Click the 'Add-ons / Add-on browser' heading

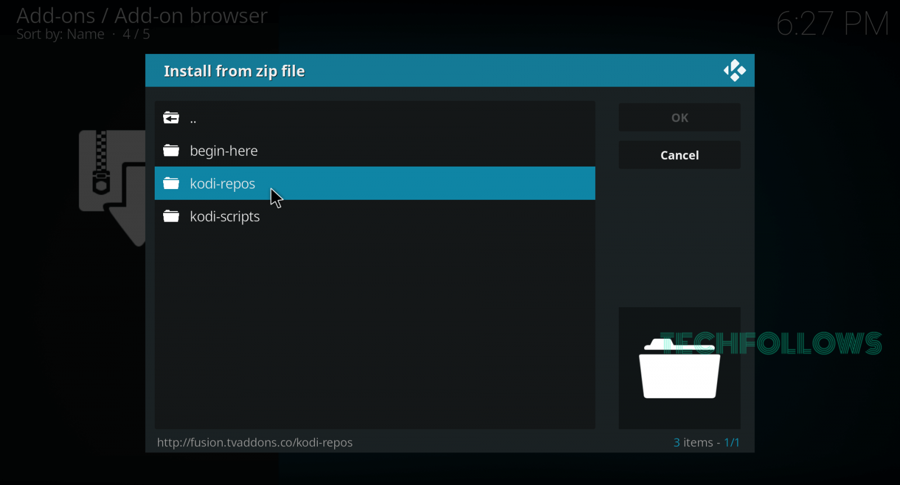[142, 16]
